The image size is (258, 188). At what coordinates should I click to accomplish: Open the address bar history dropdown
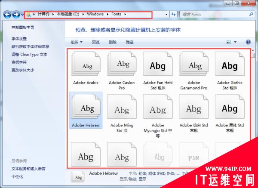166,15
